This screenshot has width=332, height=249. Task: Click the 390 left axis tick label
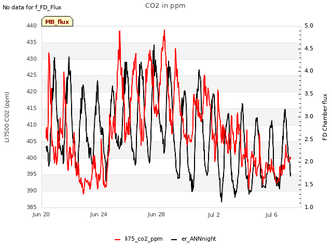point(32,190)
